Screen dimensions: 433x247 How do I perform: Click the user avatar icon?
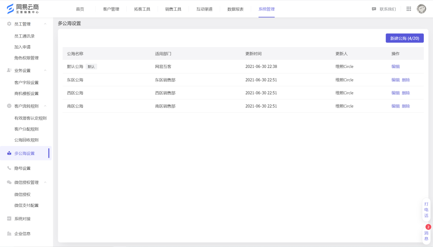421,9
